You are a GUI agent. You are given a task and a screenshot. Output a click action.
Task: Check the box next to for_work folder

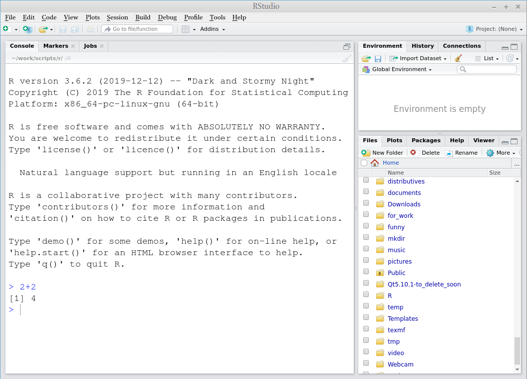point(366,214)
